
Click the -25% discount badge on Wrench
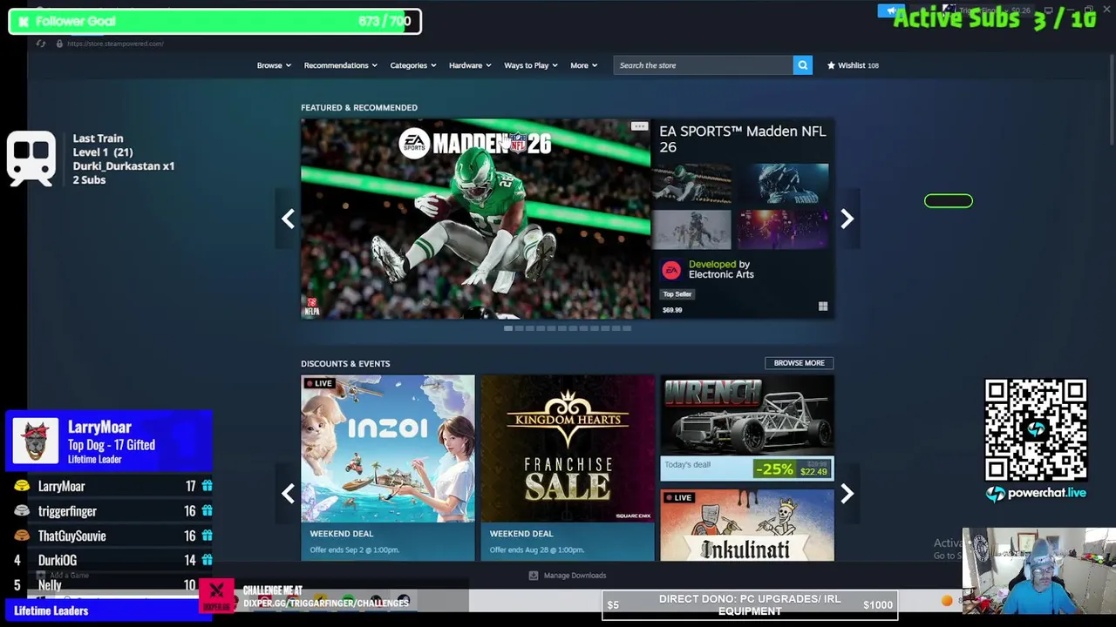pyautogui.click(x=774, y=469)
